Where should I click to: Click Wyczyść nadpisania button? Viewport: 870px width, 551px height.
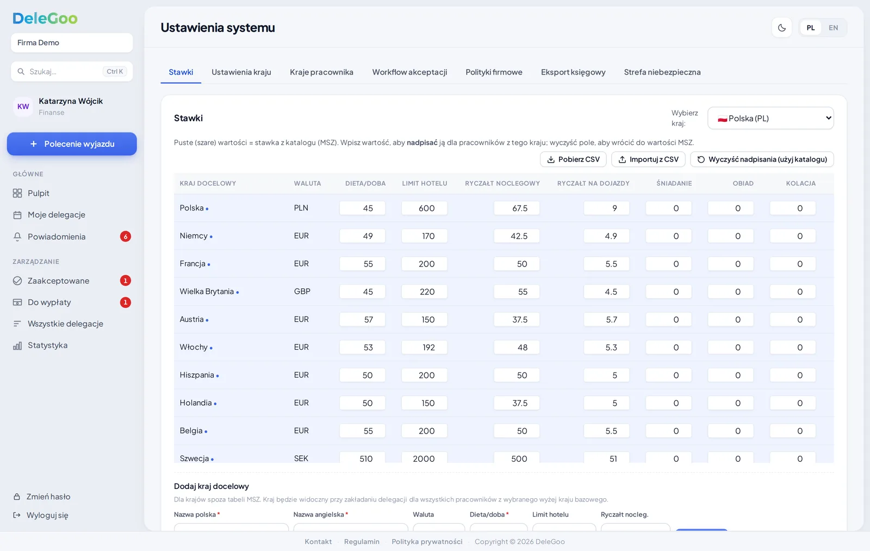(762, 159)
